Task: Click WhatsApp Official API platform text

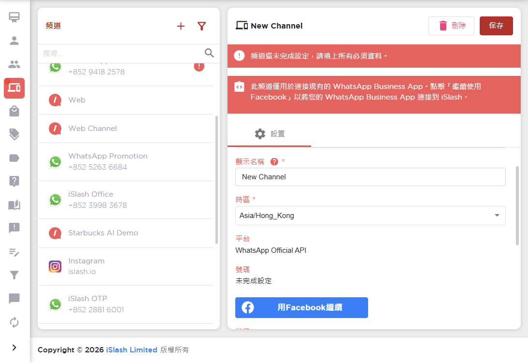Action: [271, 250]
